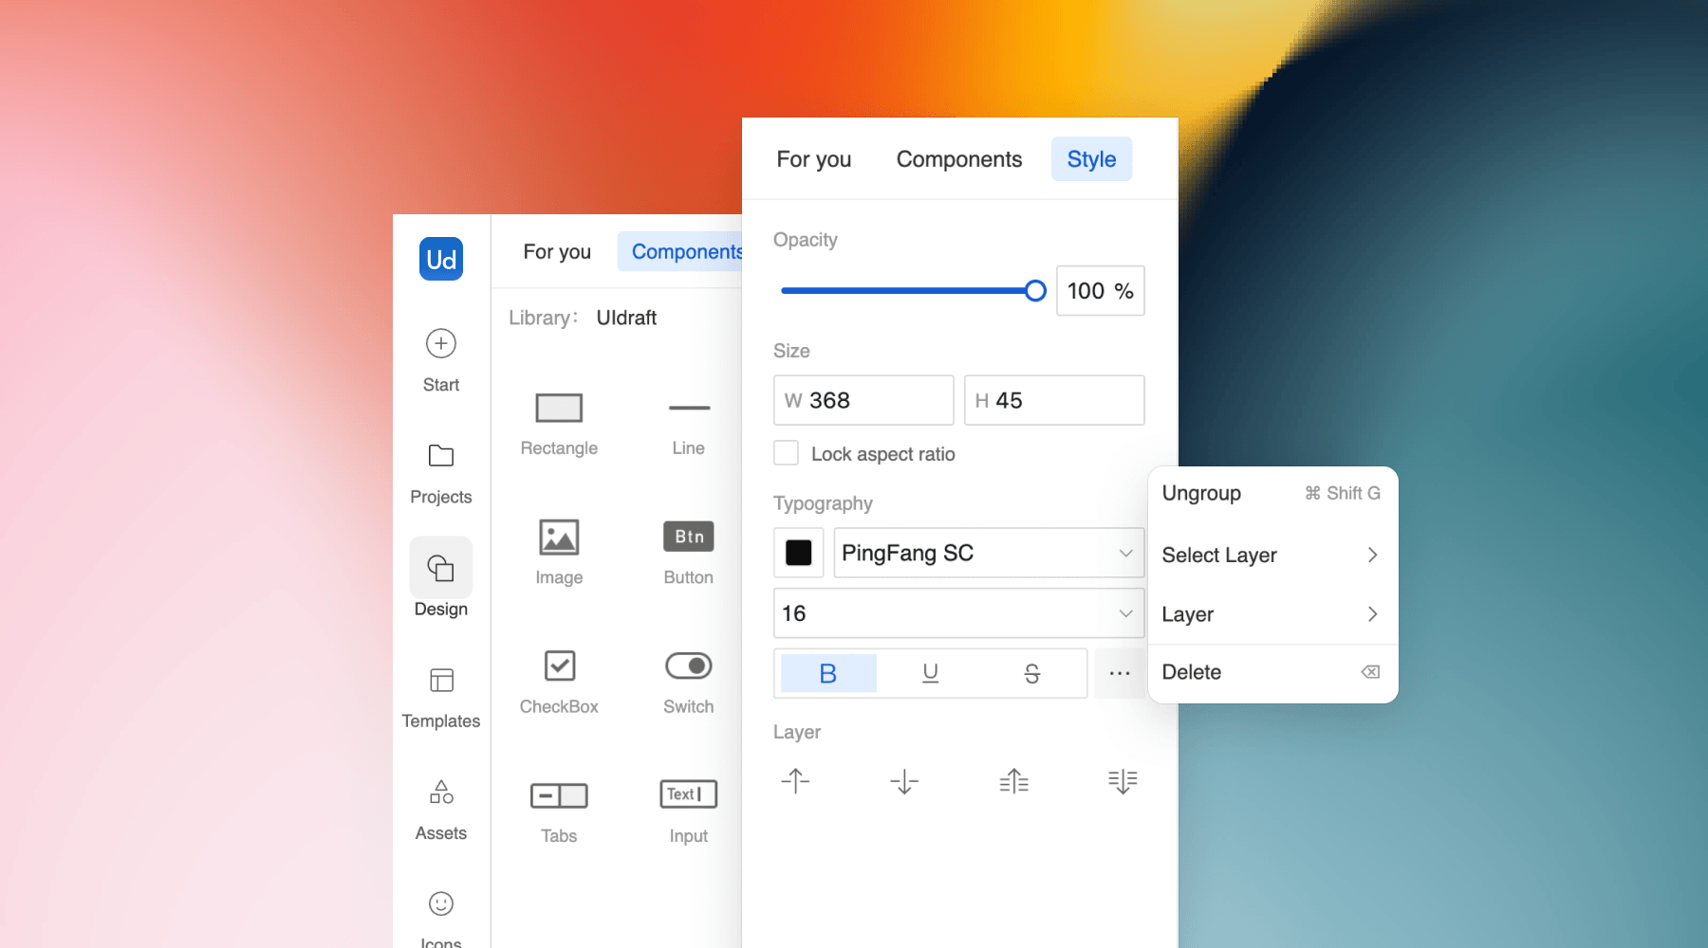Select the Tabs component
1708x948 pixels.
click(558, 795)
